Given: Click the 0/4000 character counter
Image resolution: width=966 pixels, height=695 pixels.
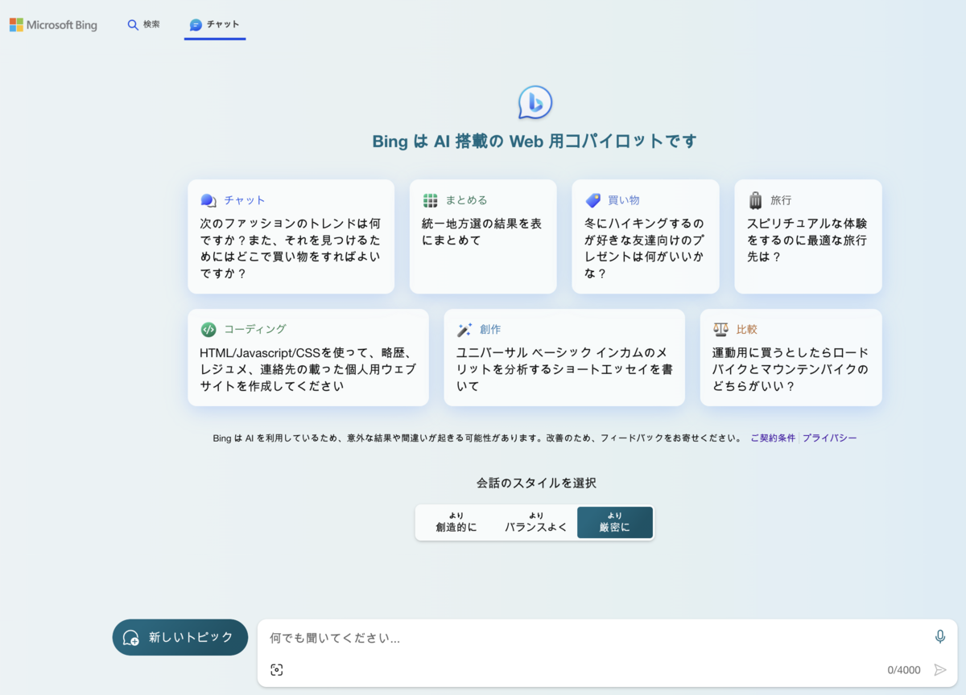Looking at the screenshot, I should coord(904,670).
